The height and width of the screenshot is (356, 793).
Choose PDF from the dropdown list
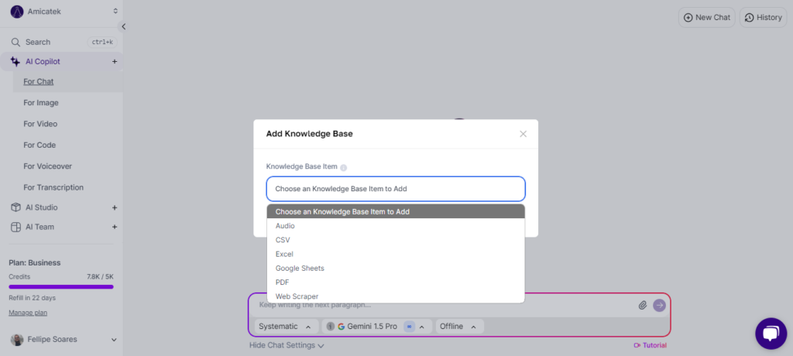click(x=396, y=282)
